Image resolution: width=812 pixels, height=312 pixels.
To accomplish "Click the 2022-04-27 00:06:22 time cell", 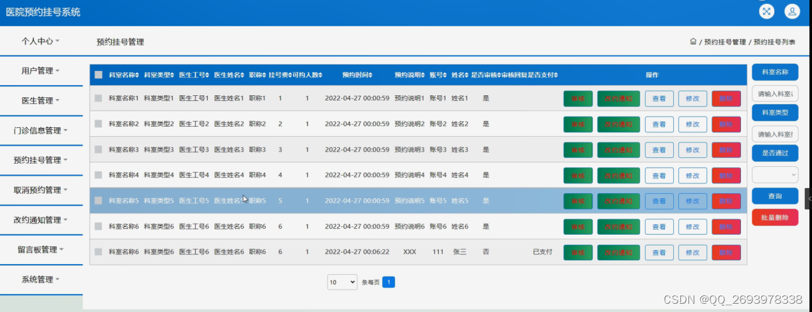I will point(357,252).
